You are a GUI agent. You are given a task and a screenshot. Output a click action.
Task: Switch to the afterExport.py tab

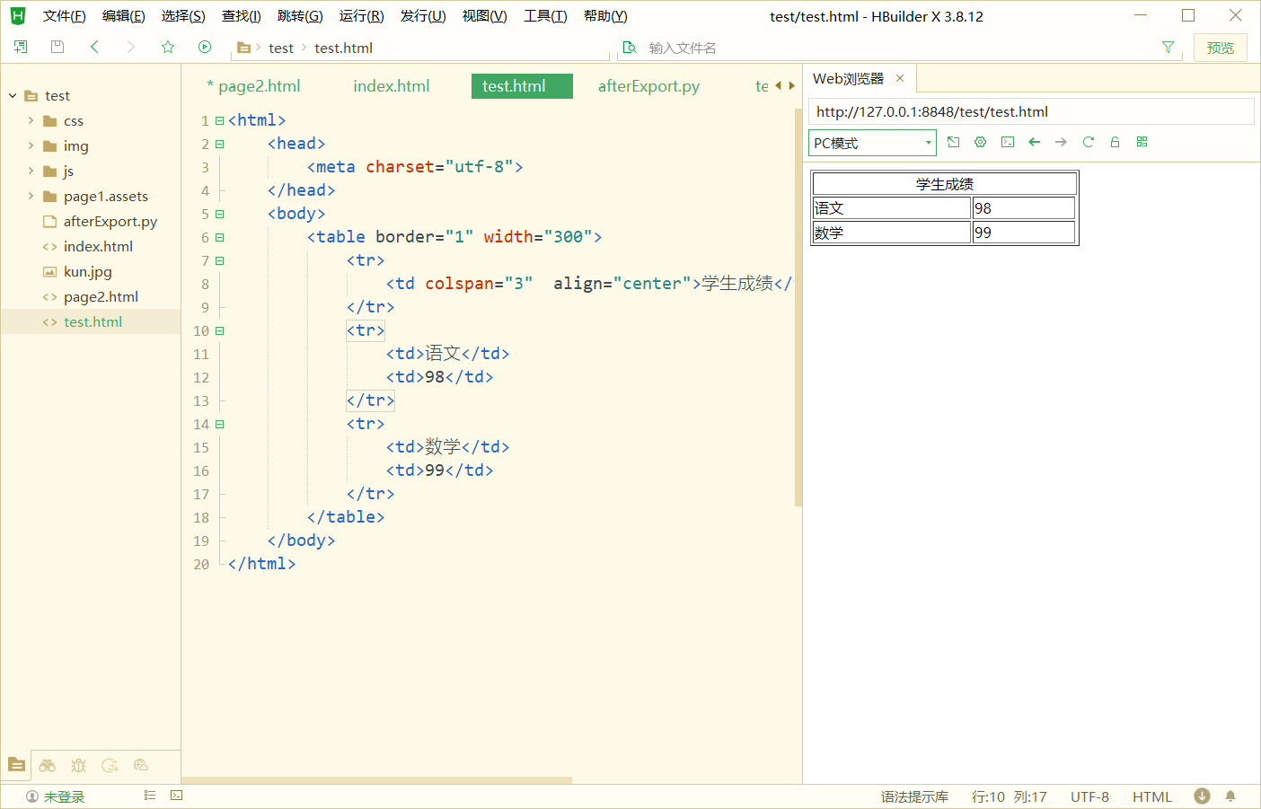648,86
